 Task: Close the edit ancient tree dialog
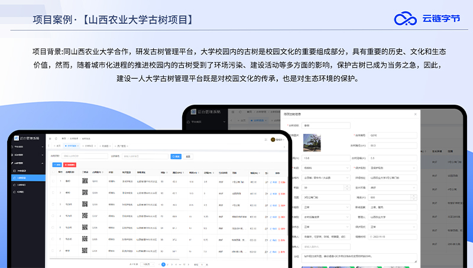[416, 114]
